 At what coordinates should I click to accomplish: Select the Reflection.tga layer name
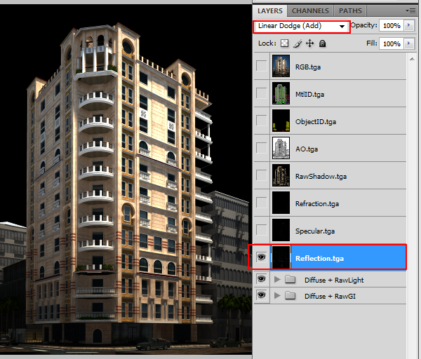(319, 259)
